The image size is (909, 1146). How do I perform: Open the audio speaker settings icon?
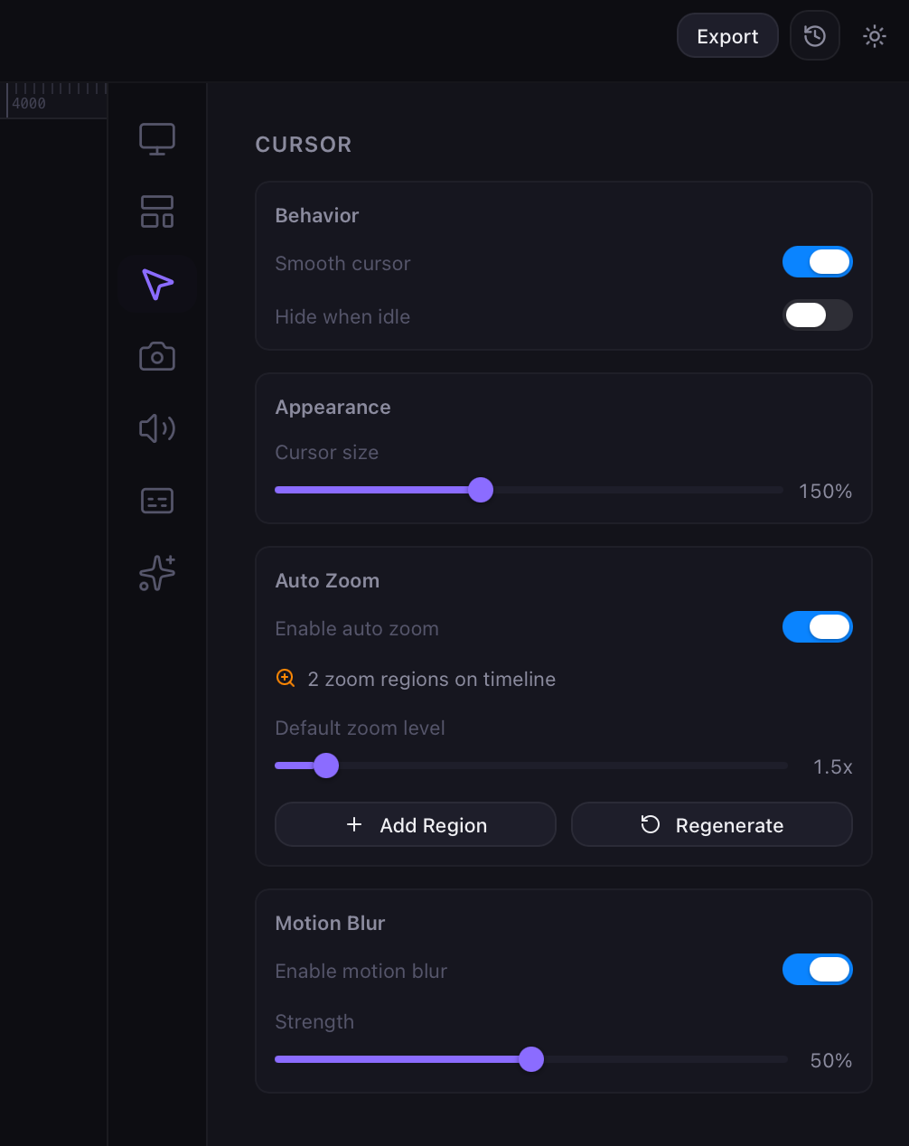pos(157,428)
